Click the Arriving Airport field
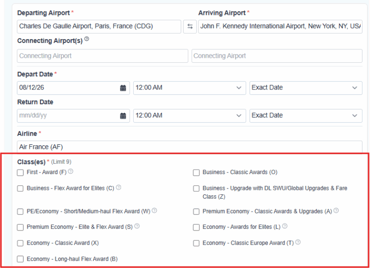The width and height of the screenshot is (370, 268). 280,27
